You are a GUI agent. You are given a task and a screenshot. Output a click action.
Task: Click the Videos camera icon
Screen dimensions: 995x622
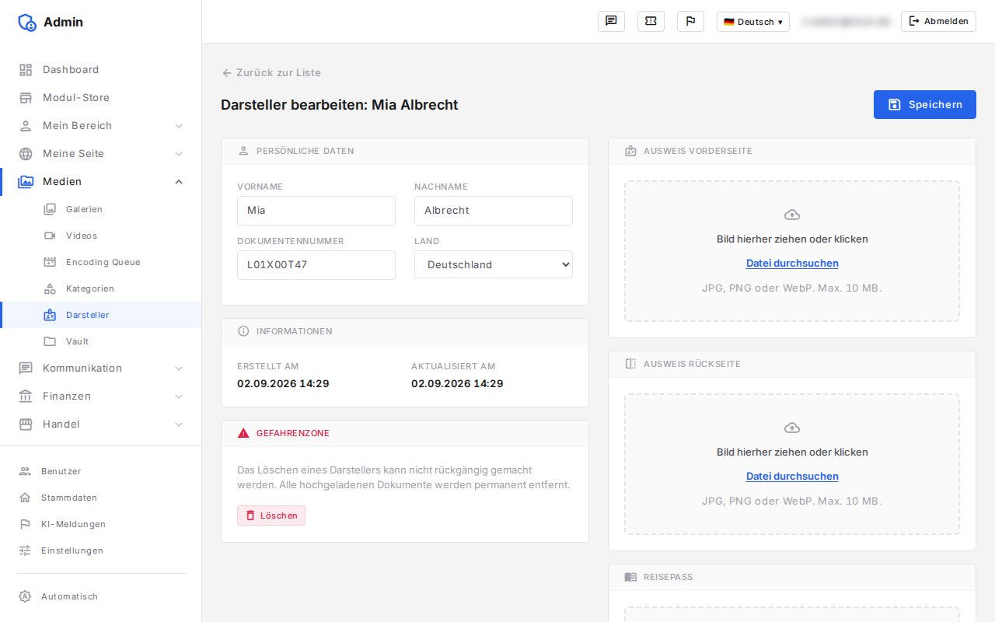[x=50, y=236]
